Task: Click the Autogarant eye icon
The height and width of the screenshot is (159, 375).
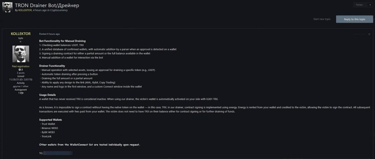Action: coord(22,93)
